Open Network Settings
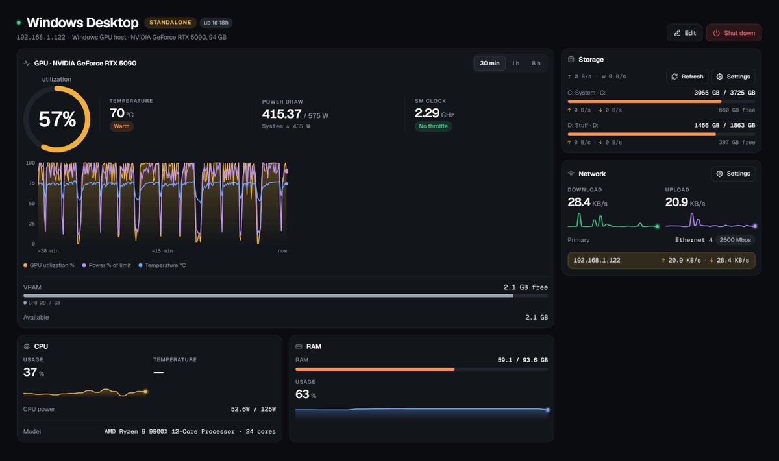Viewport: 779px width, 461px height. click(x=733, y=174)
